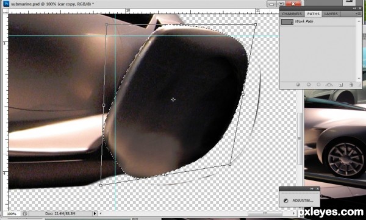Close the Paths panel group

point(359,8)
